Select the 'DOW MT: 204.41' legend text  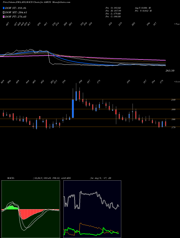pos(16,13)
